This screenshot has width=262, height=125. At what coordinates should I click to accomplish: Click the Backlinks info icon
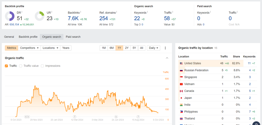81,12
